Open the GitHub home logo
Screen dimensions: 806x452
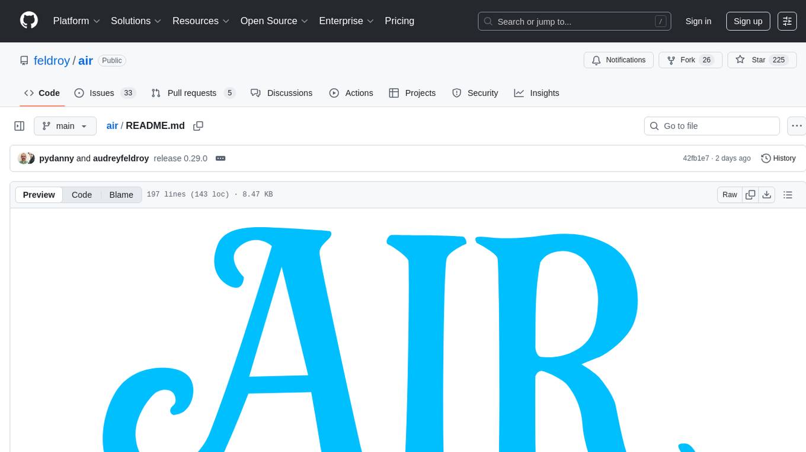click(29, 21)
